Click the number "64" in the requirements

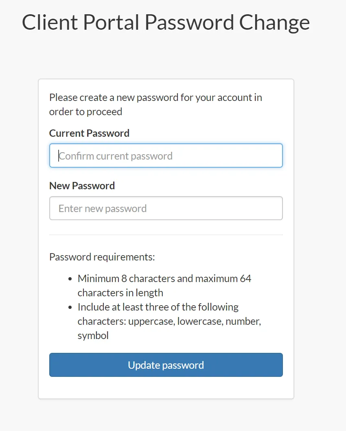[245, 279]
